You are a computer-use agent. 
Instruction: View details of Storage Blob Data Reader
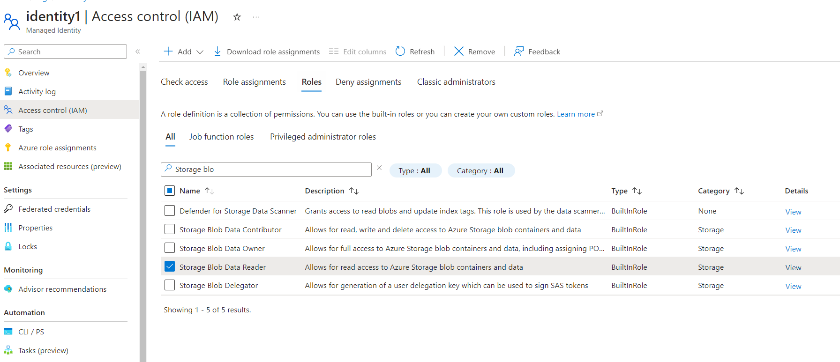pos(793,267)
